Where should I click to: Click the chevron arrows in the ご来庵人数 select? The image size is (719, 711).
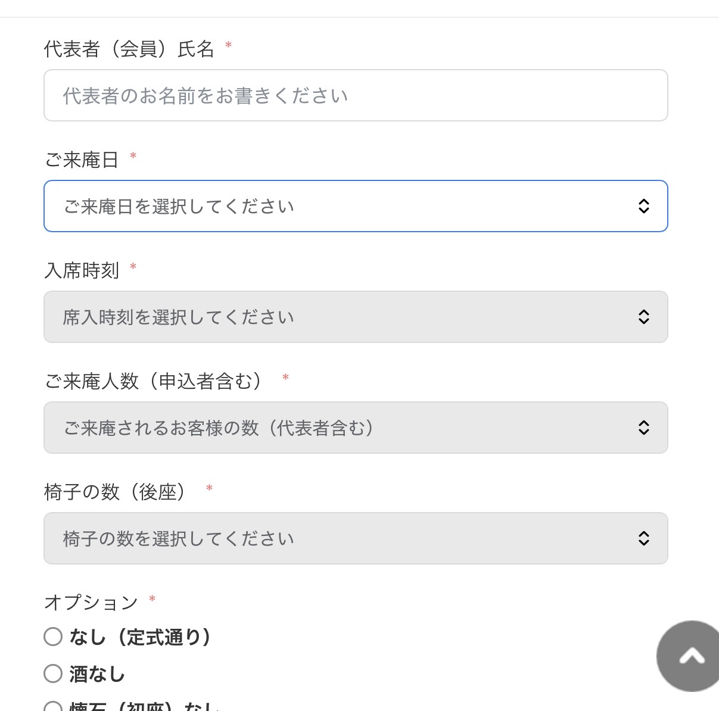point(643,428)
